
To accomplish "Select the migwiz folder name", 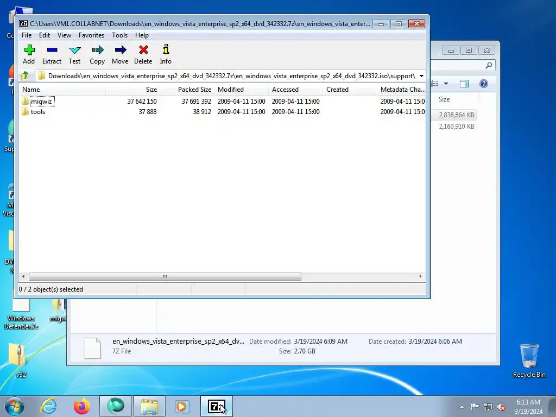I will pyautogui.click(x=41, y=102).
